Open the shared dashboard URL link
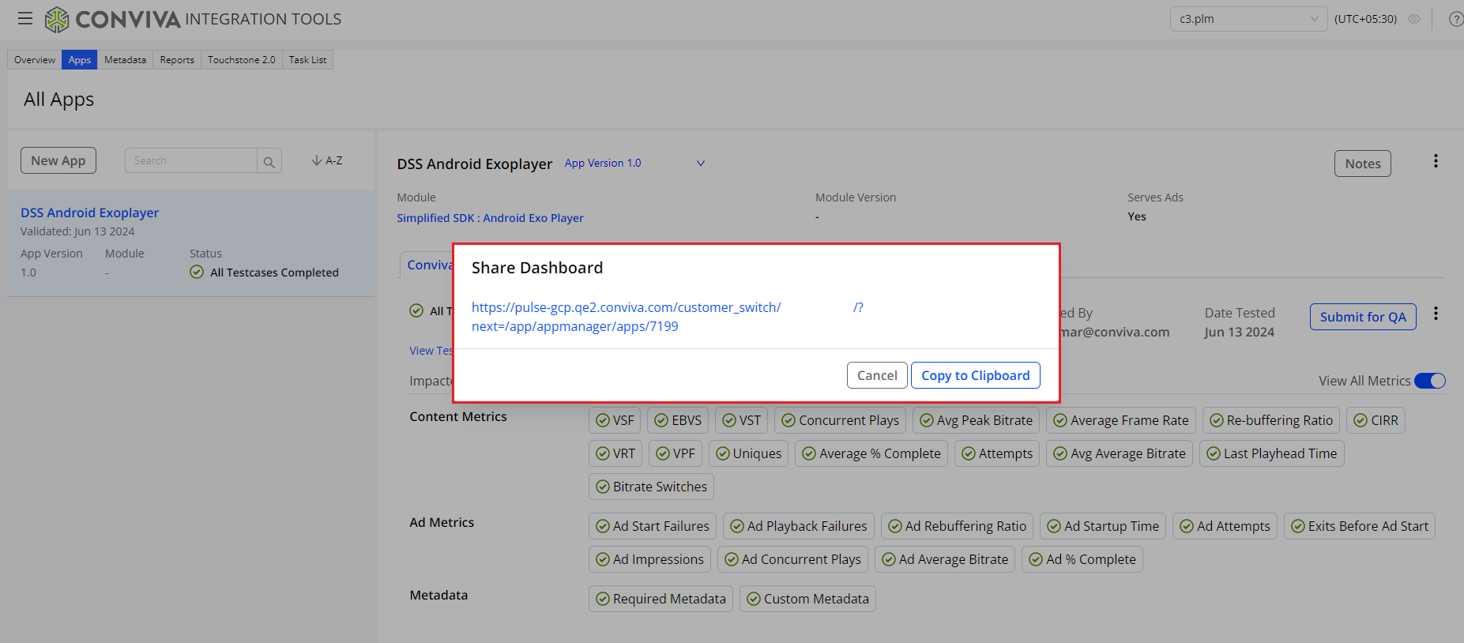This screenshot has height=643, width=1464. 626,308
